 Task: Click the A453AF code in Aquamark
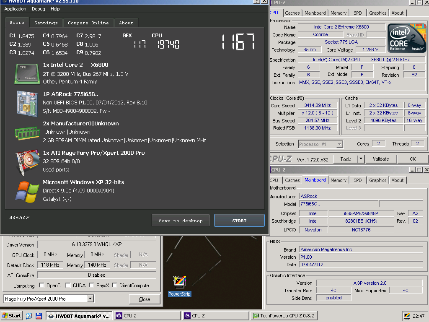point(19,218)
